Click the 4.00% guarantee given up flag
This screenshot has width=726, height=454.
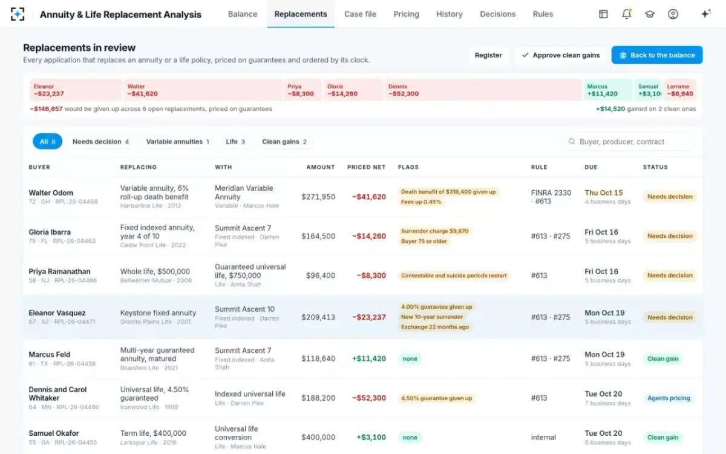[436, 307]
